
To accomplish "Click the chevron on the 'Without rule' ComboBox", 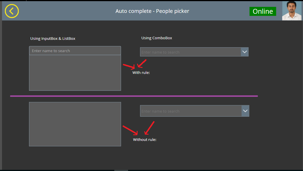I will click(x=245, y=111).
